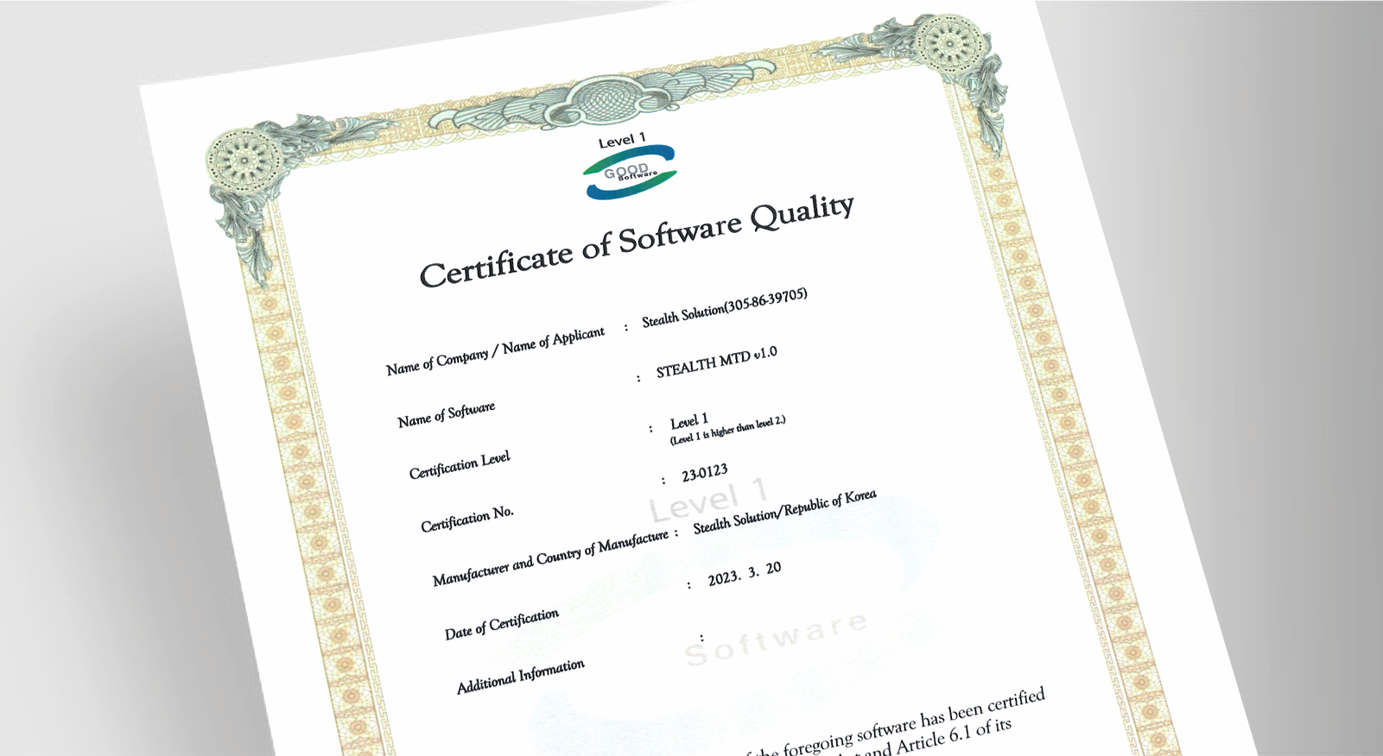Click the "Name of Software" label
This screenshot has height=756, width=1383.
pos(446,414)
